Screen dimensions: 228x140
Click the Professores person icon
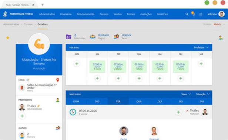(x=58, y=100)
